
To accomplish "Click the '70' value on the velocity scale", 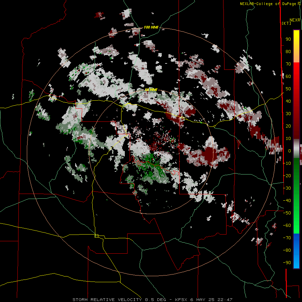I will point(288,64).
